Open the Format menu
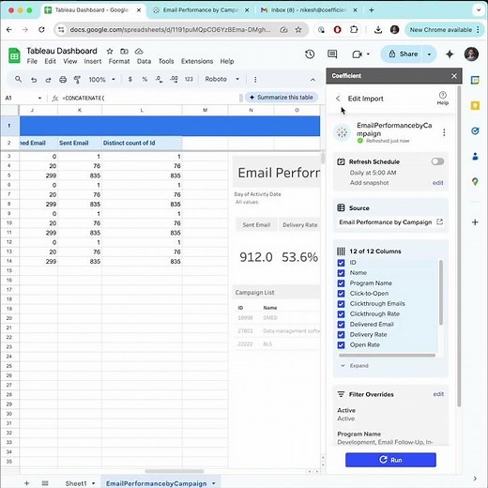488x488 pixels. pos(119,61)
